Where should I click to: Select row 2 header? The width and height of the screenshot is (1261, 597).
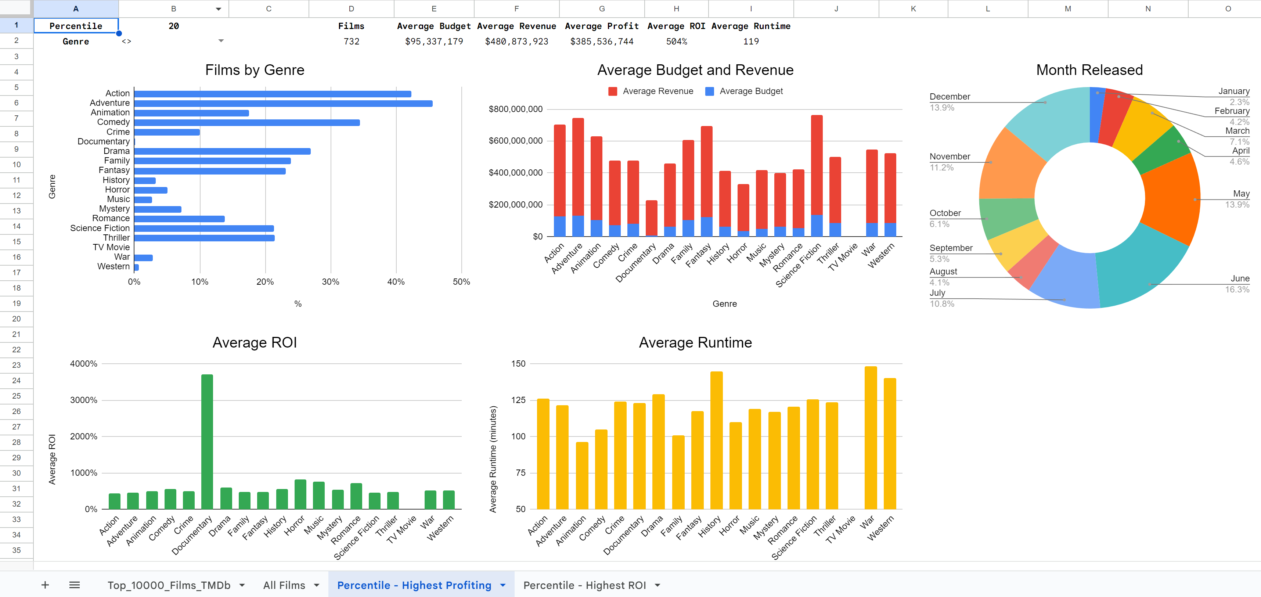(16, 41)
